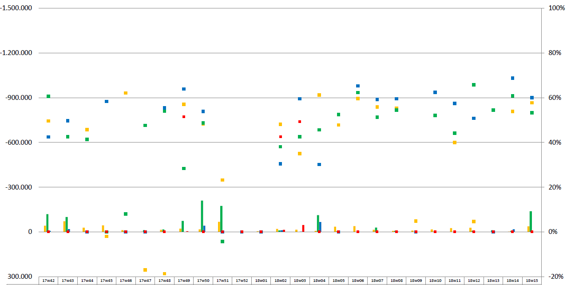Click the 17w50 category label
Image resolution: width=567 pixels, height=285 pixels.
click(x=203, y=281)
